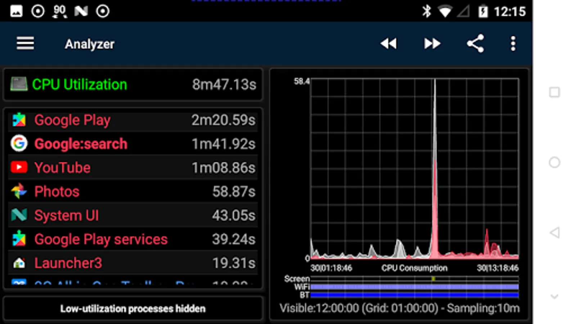Tap the System UI icon
576x324 pixels.
[19, 215]
